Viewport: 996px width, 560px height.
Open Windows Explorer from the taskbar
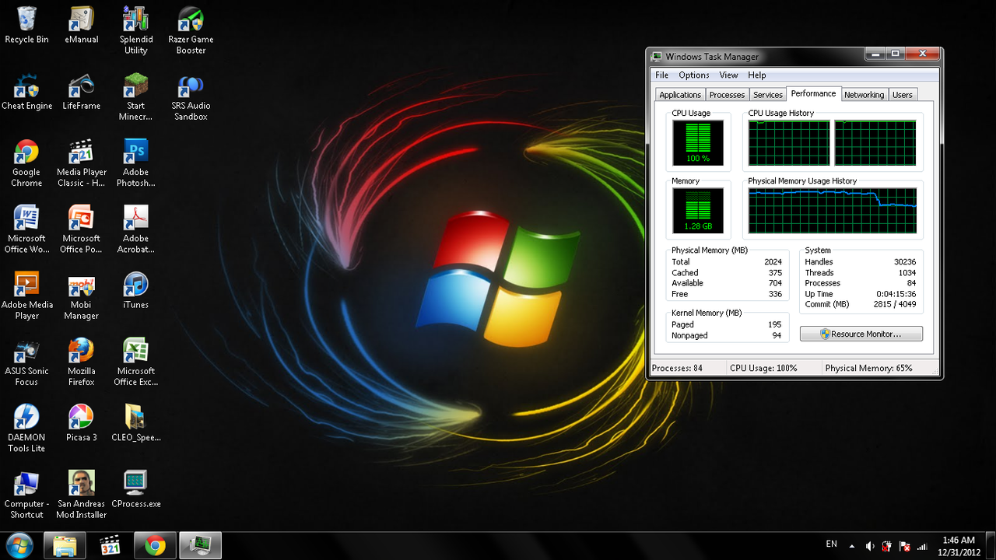click(x=65, y=546)
